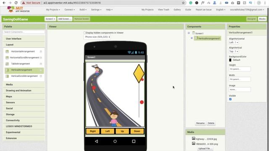Screen dimensions: 269x151
Task: Click the large girl sprite on the road
Action: 114,119
